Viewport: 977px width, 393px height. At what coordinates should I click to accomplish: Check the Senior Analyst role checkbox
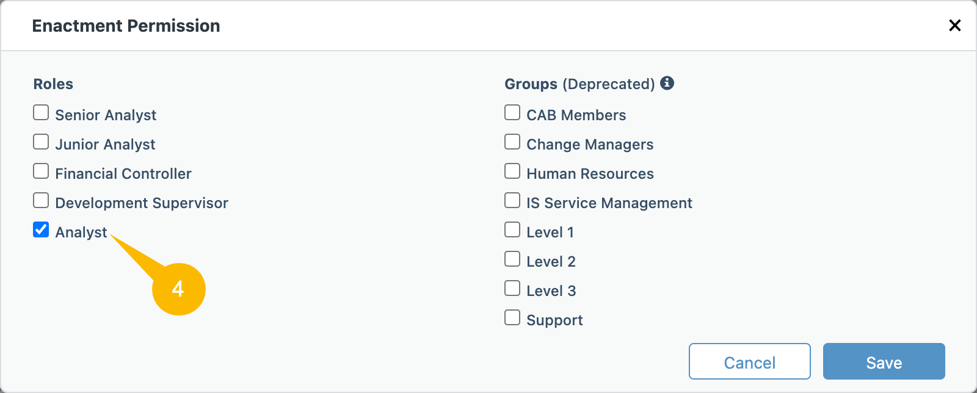click(x=41, y=113)
